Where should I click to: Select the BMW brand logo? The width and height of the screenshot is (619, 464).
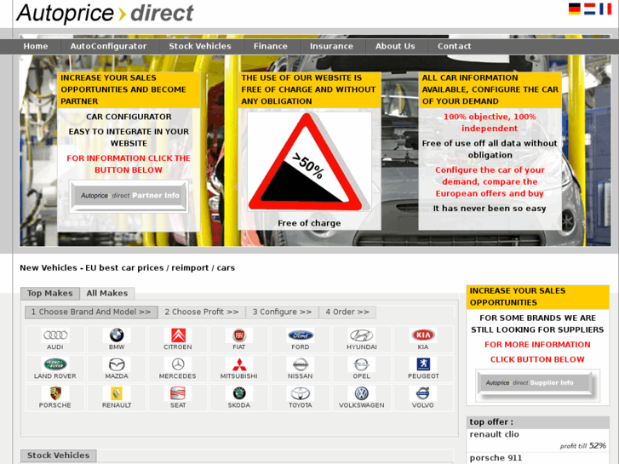click(x=117, y=335)
